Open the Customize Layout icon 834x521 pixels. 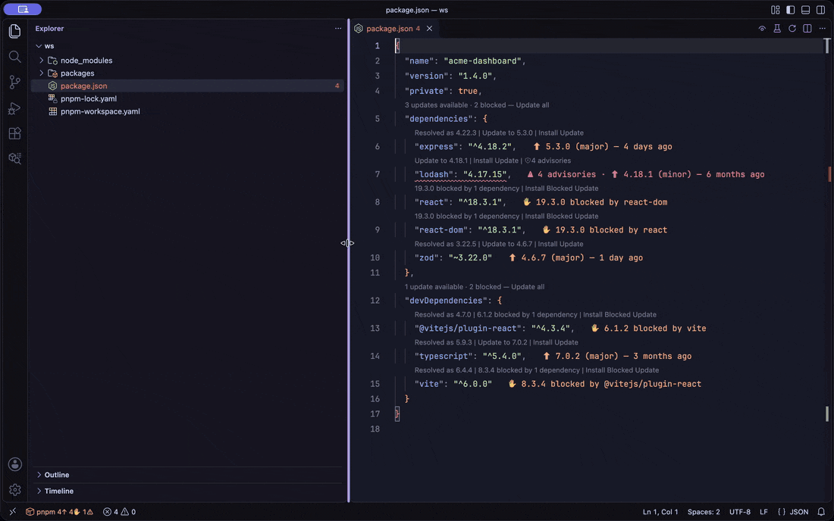coord(775,10)
